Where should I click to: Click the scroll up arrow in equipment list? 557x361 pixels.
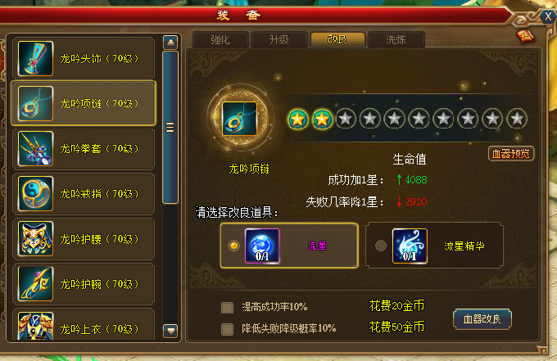170,43
